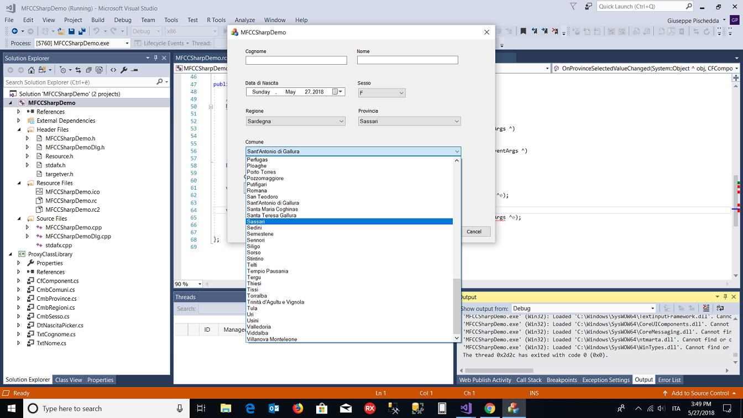
Task: Click the Clear Bookmarks toolbar icon
Action: [555, 32]
